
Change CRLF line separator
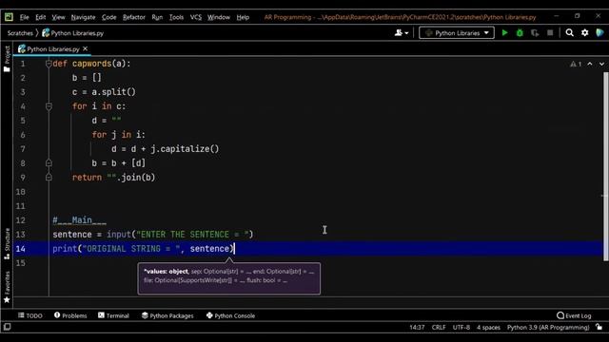click(439, 327)
